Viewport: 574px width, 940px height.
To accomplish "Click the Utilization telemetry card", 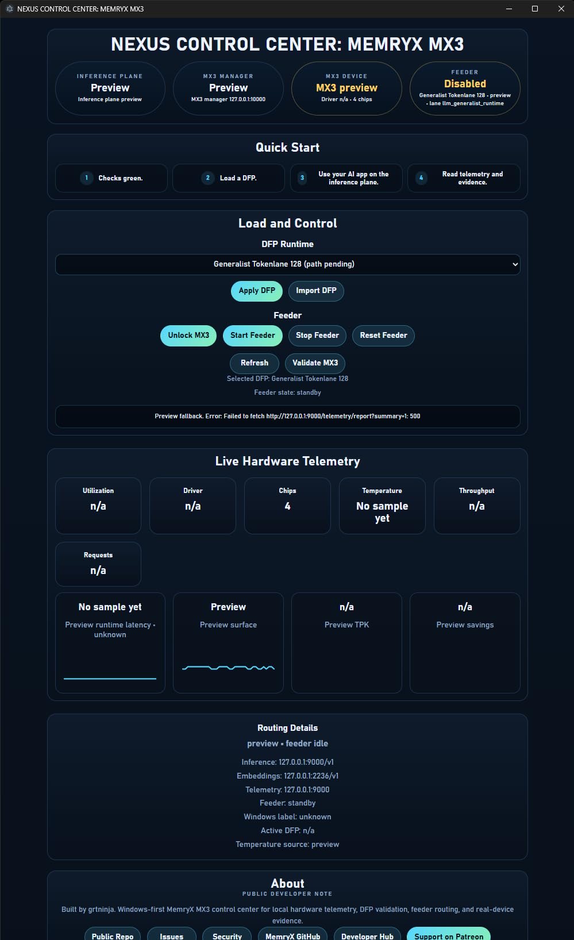I will pyautogui.click(x=98, y=506).
